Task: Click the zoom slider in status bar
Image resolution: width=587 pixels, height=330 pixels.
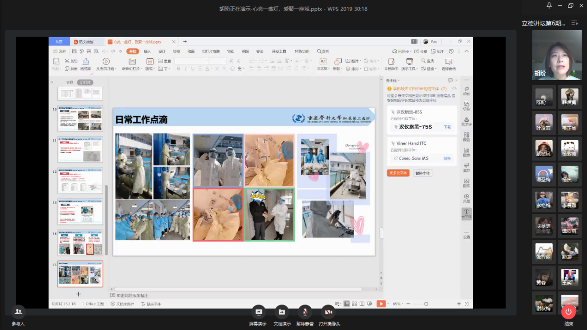Action: tap(426, 304)
